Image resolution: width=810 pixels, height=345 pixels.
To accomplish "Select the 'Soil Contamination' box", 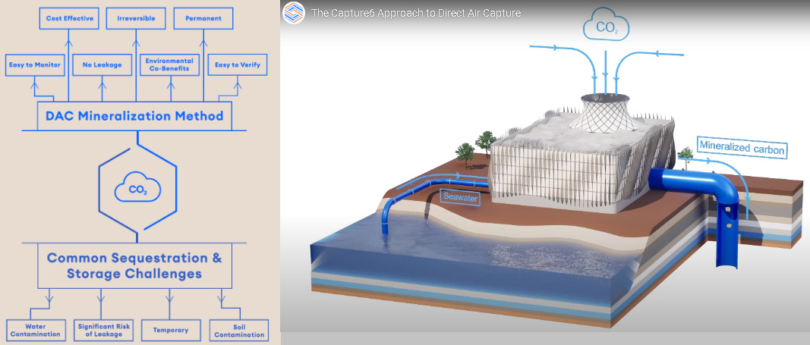I will coord(239,330).
